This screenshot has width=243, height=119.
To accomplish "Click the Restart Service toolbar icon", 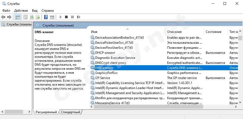I will [x=79, y=17].
